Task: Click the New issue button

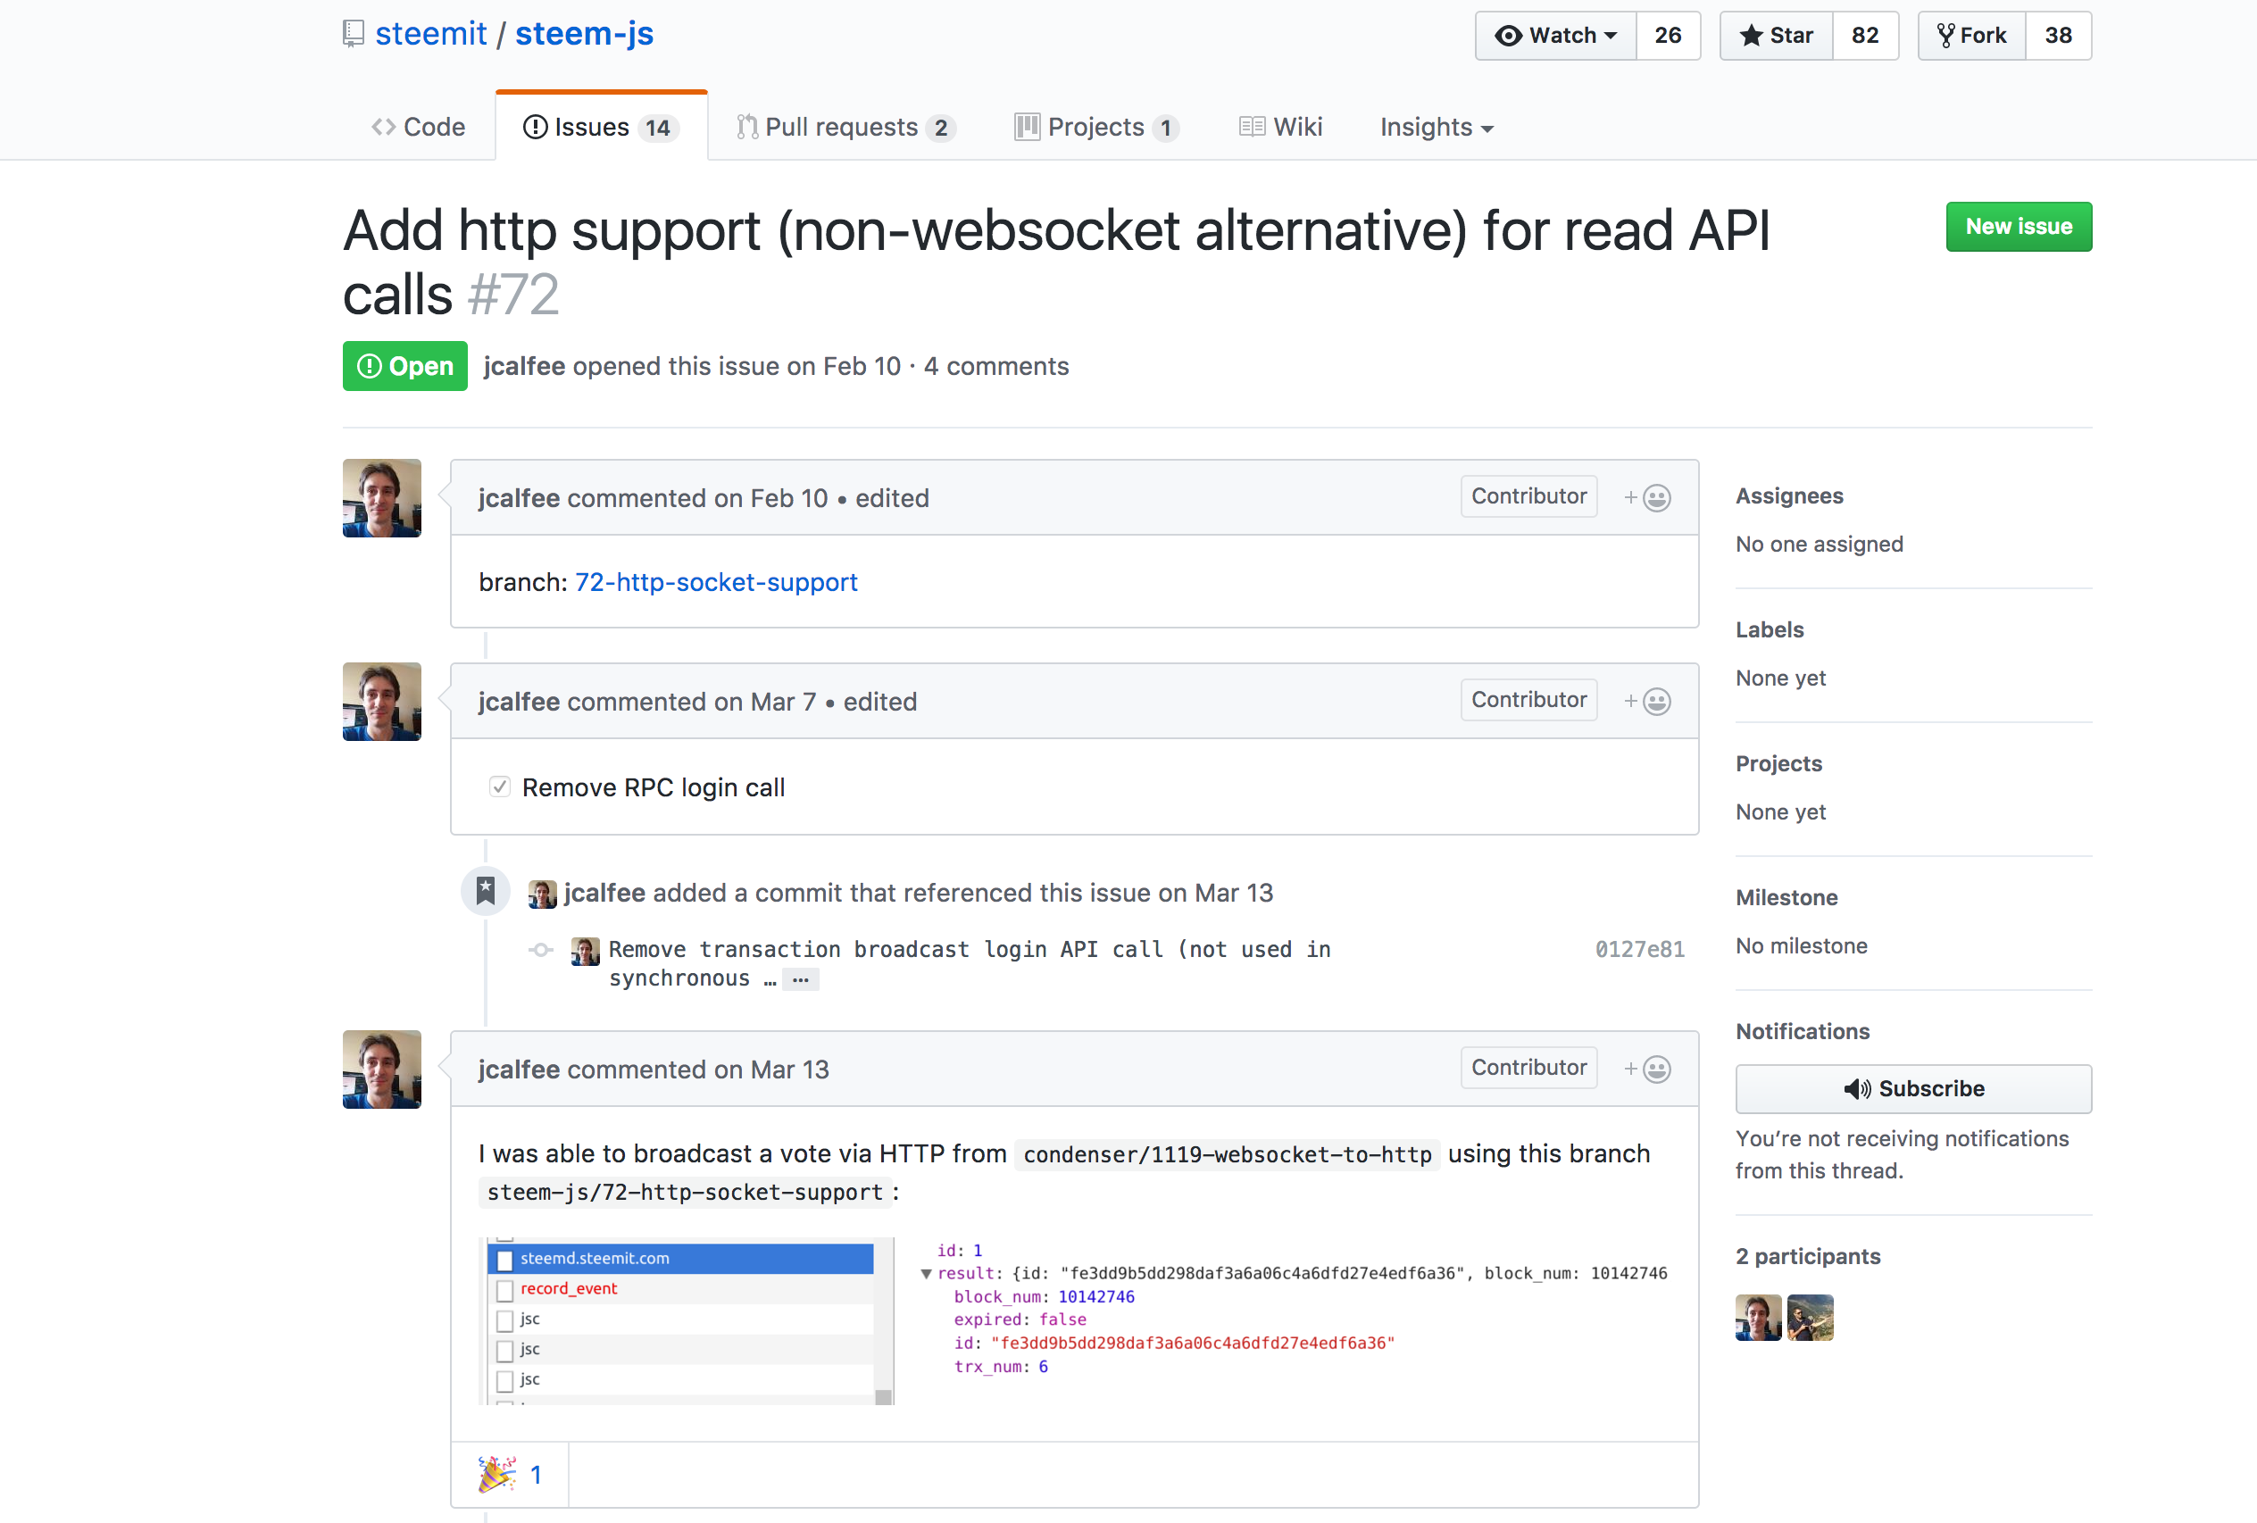Action: click(x=2018, y=227)
